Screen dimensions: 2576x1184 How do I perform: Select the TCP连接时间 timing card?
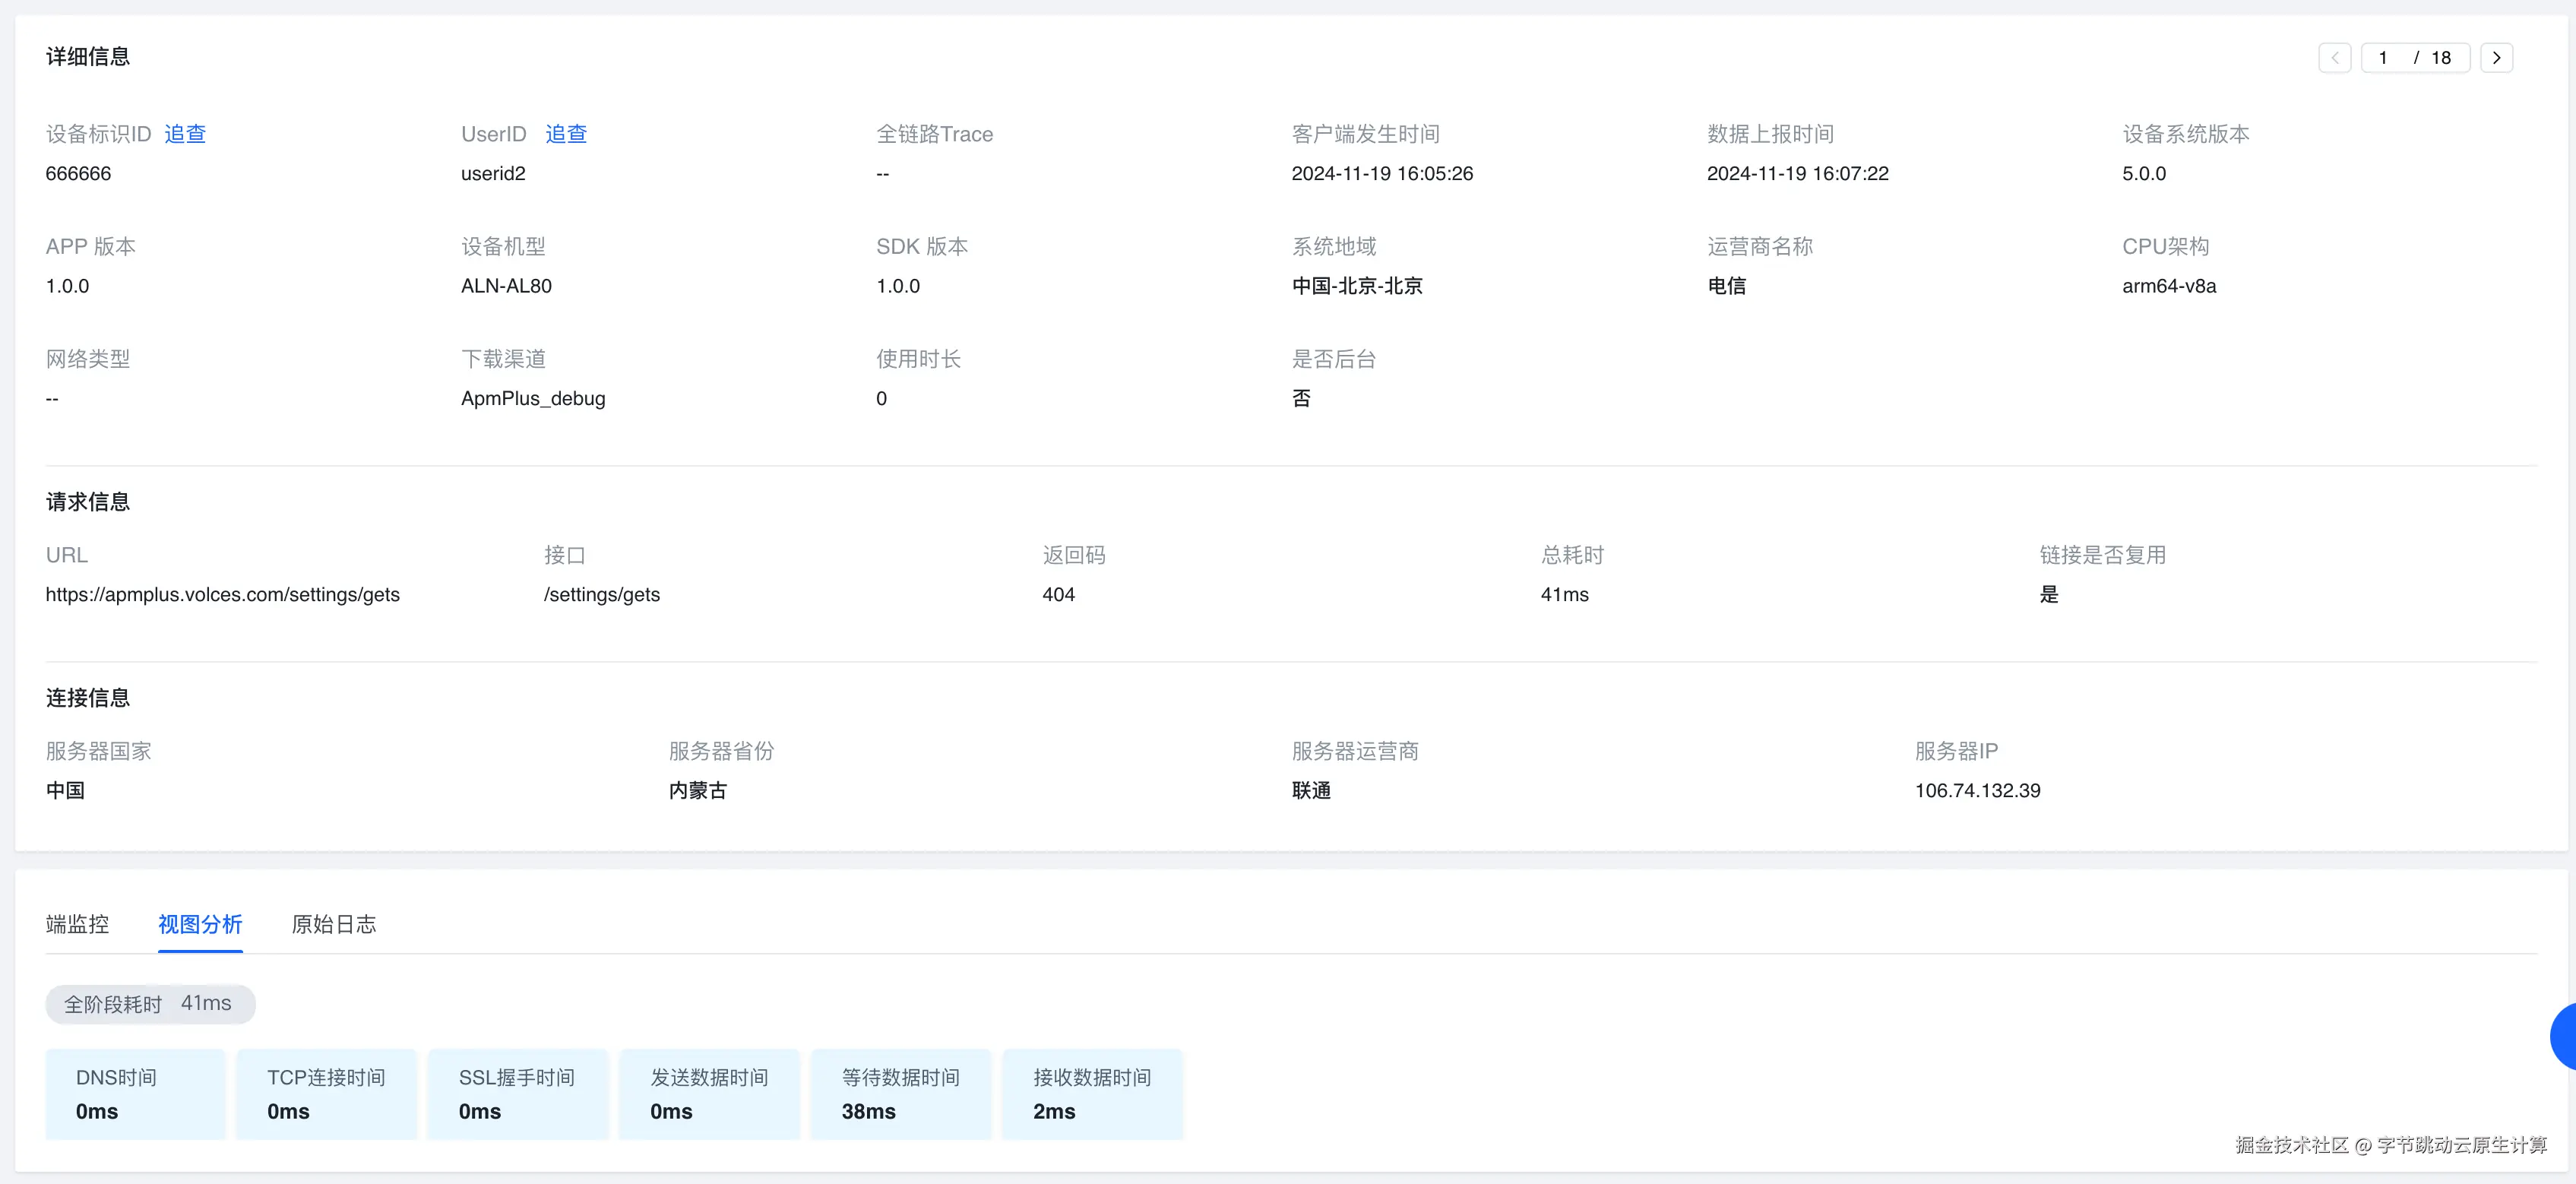(x=326, y=1094)
